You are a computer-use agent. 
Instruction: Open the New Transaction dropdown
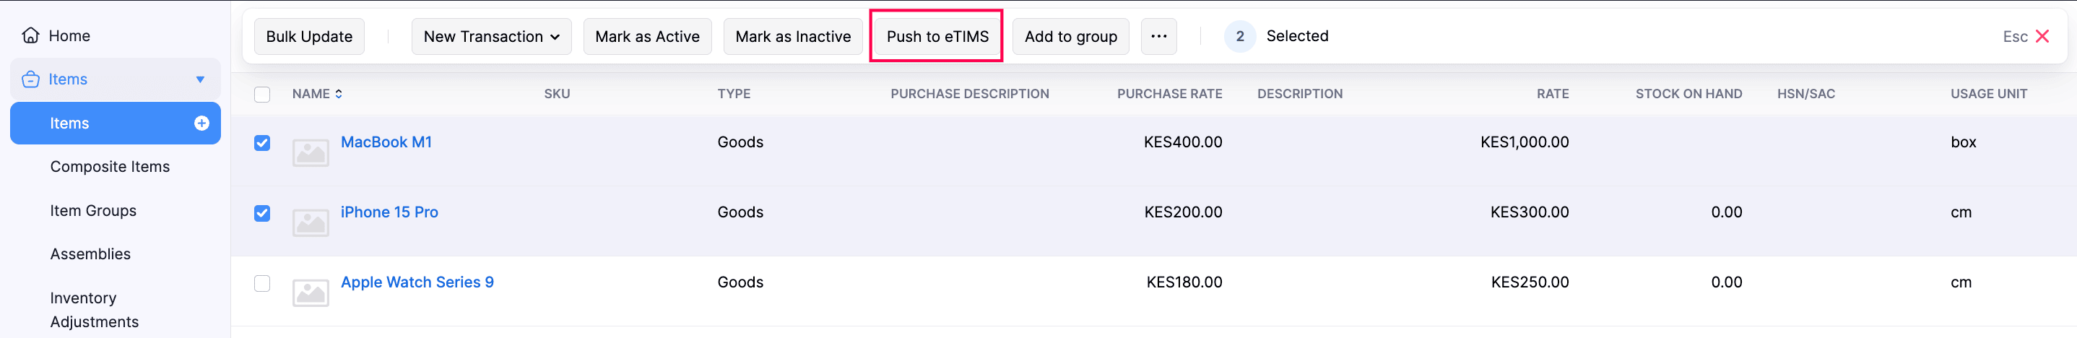(491, 36)
